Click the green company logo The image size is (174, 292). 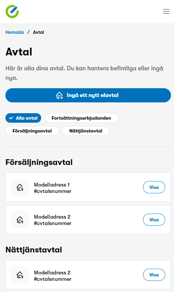[x=12, y=11]
